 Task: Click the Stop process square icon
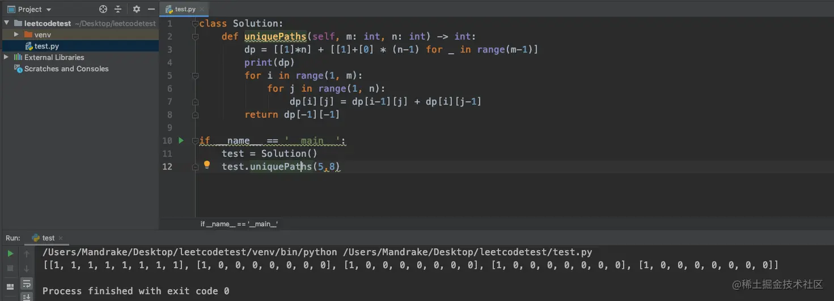click(x=10, y=268)
